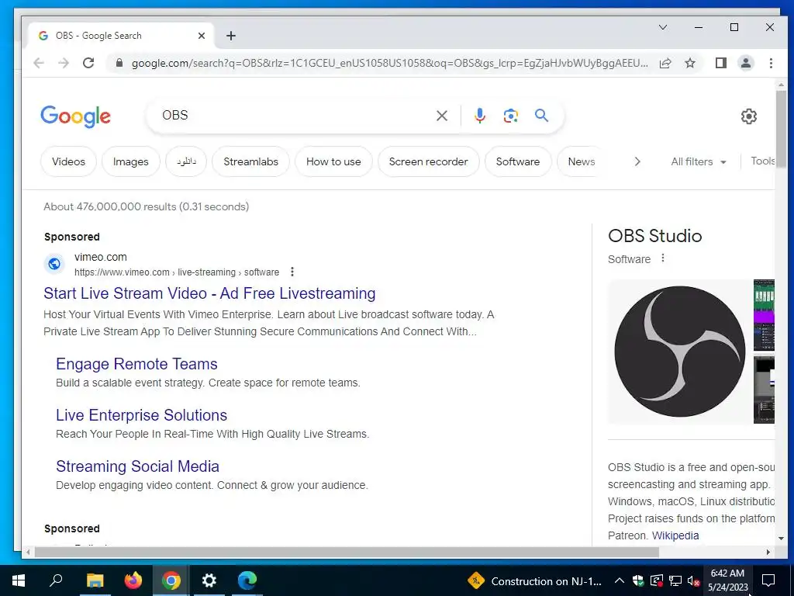Open the Wikipedia link for OBS Studio
The image size is (794, 596).
[x=675, y=535]
